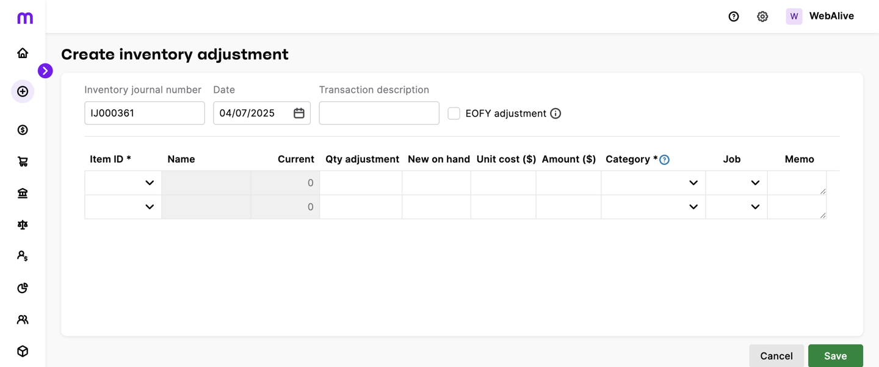
Task: Click the Create new plus icon
Action: (x=23, y=92)
